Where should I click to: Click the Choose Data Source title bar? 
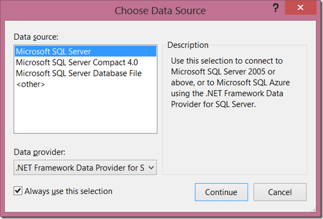(x=160, y=10)
